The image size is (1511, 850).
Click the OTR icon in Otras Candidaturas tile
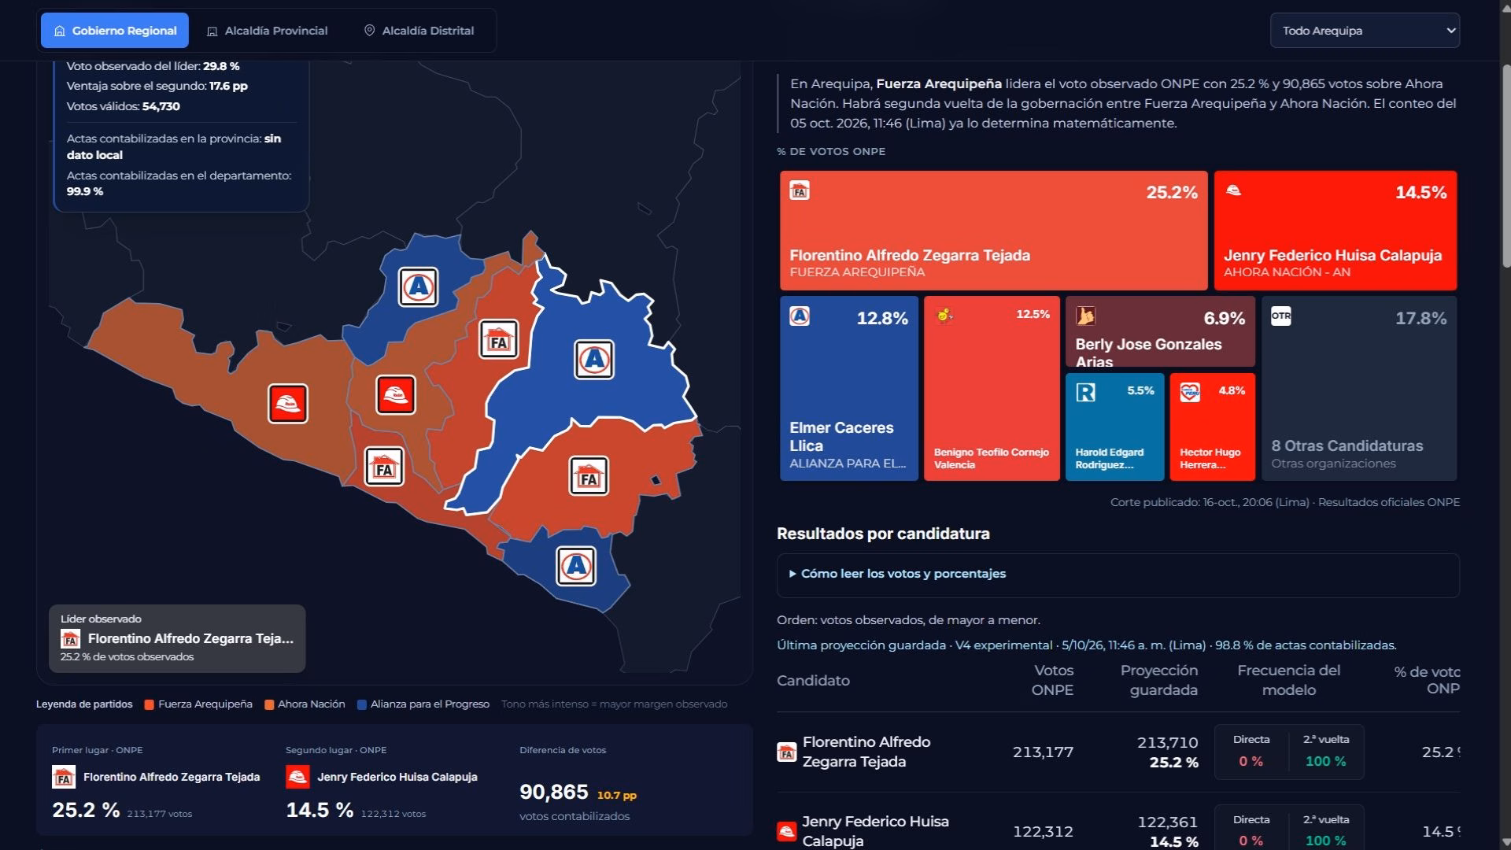tap(1280, 316)
